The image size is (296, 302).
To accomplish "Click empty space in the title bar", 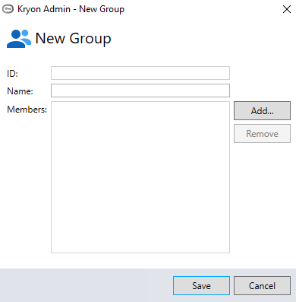I will click(x=203, y=9).
